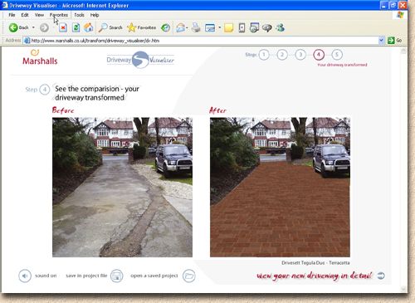The width and height of the screenshot is (415, 303).
Task: Click the 'Your driveway transformed' step caption
Action: click(342, 65)
